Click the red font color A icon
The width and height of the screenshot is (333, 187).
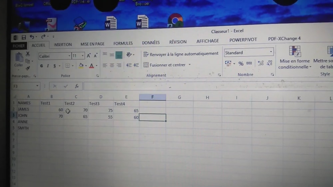pos(92,66)
